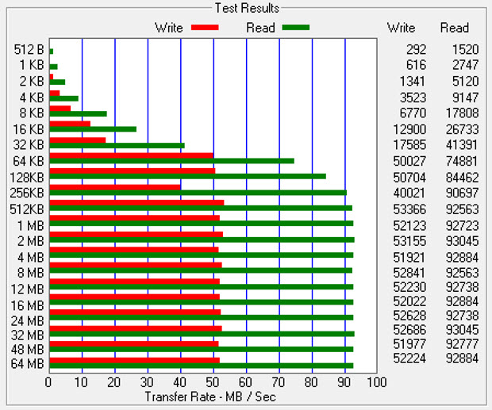Click the 512 B transfer size label
492x410 pixels.
(x=29, y=49)
